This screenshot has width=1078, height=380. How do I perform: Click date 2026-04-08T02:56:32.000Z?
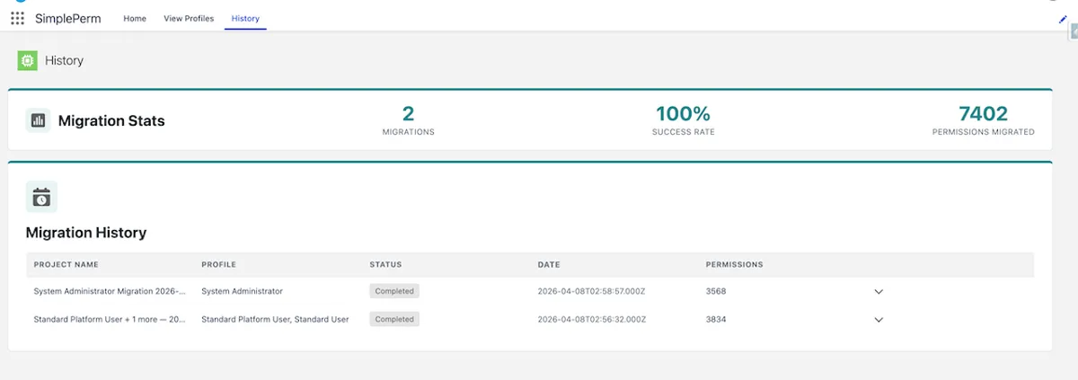(x=591, y=319)
